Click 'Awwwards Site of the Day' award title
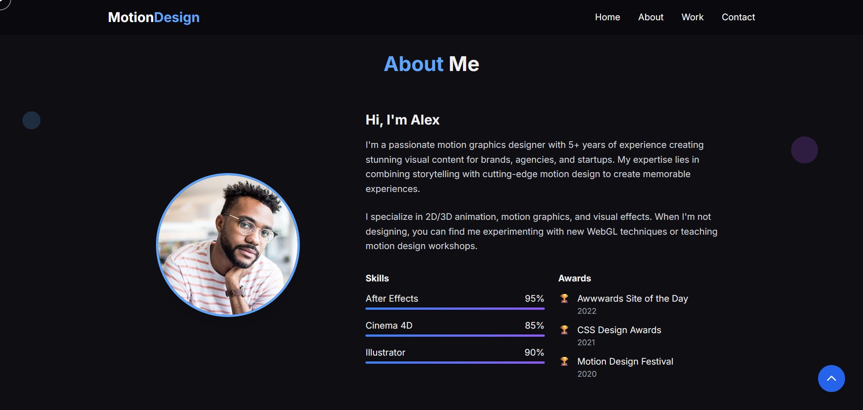 [x=632, y=299]
